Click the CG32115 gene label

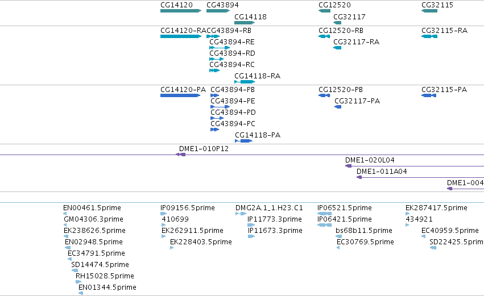[x=437, y=5]
